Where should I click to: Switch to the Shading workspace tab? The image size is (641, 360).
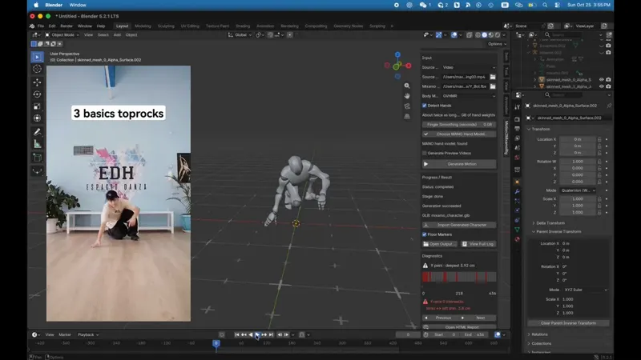(243, 26)
